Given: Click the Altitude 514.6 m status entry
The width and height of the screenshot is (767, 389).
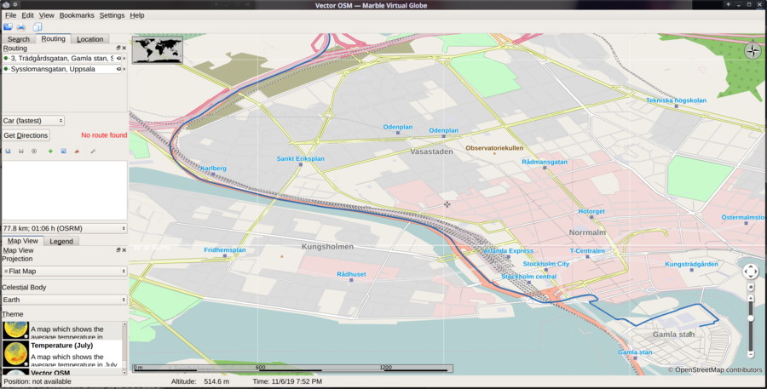Looking at the screenshot, I should (200, 381).
